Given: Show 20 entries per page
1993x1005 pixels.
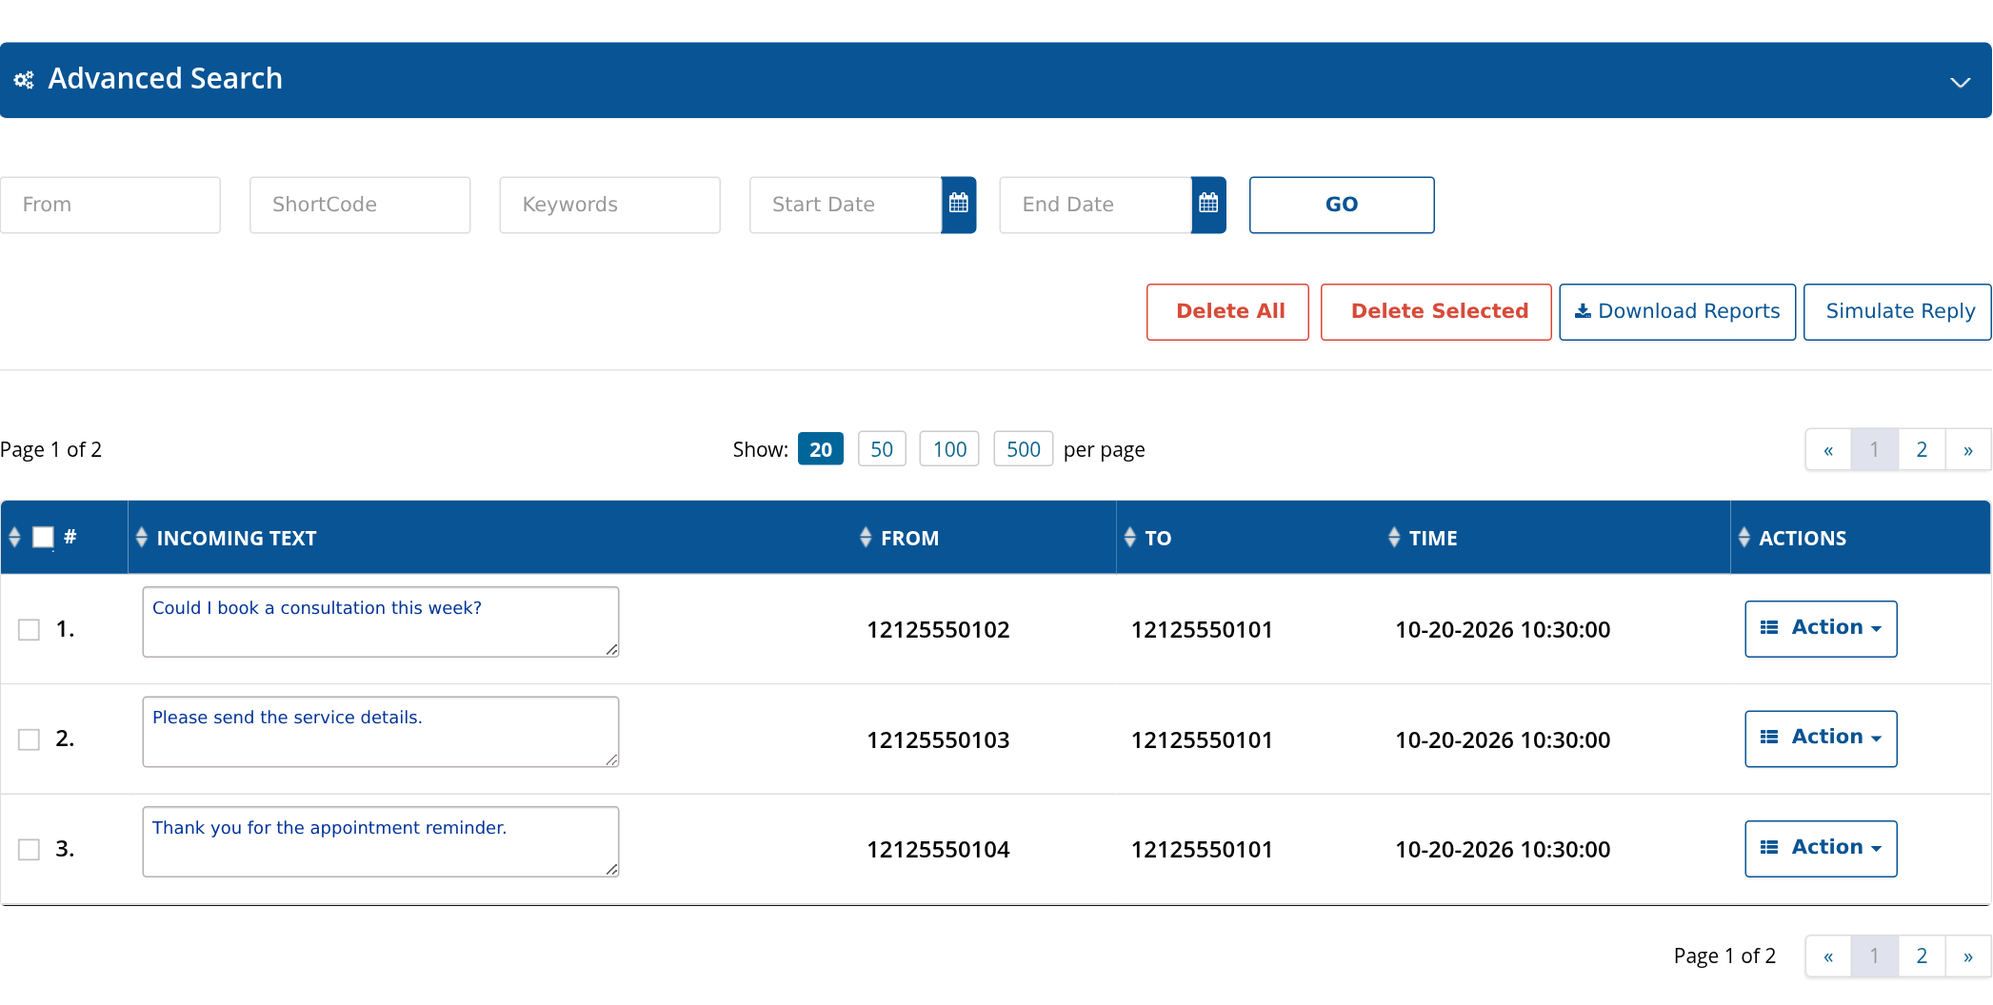Looking at the screenshot, I should tap(821, 449).
